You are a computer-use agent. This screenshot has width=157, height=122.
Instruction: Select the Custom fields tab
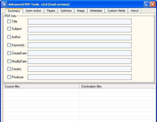116,11
